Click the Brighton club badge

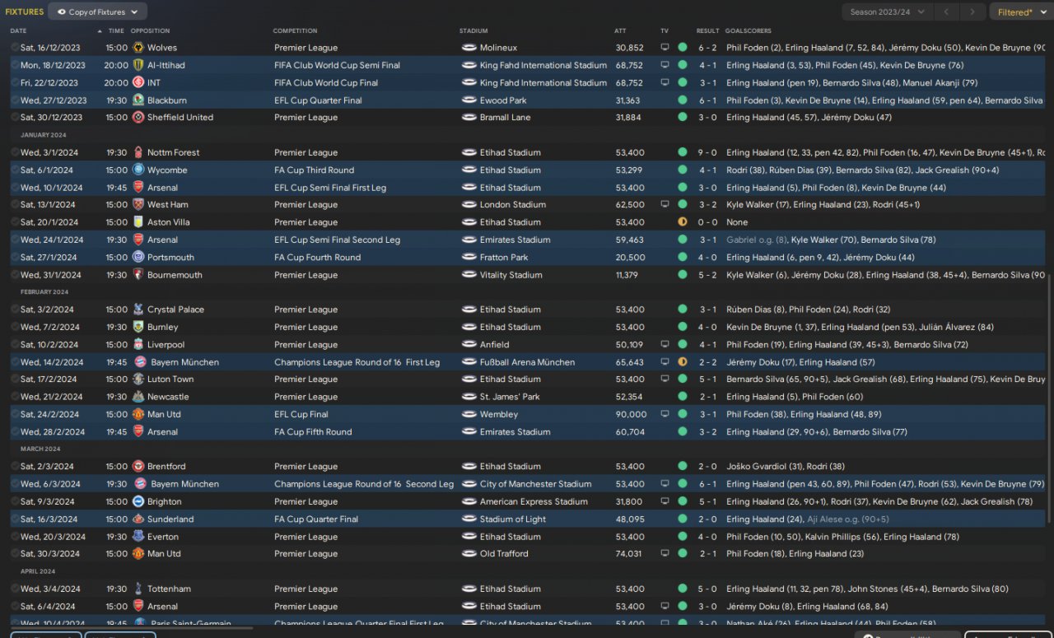pos(138,501)
